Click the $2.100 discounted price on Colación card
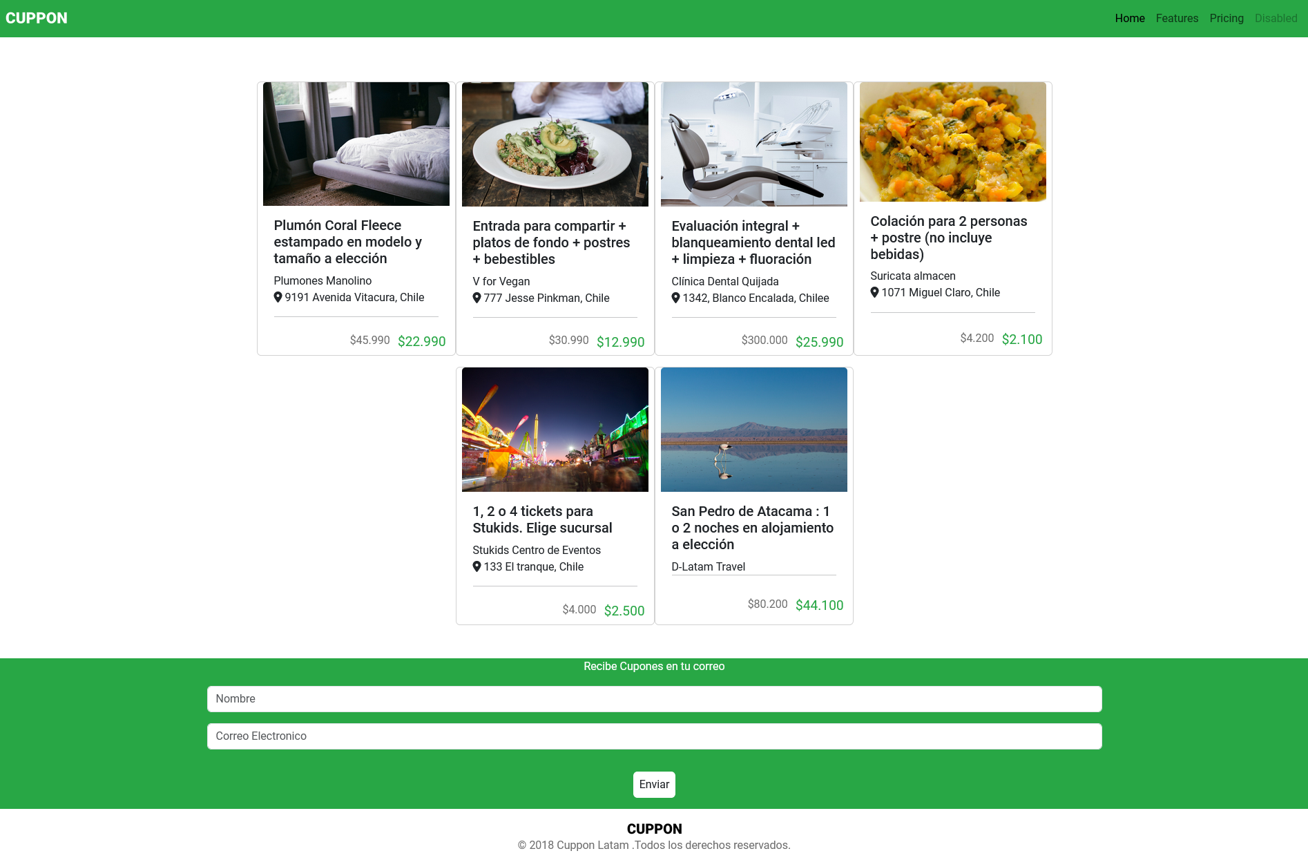Screen dimensions: 1308x860 coord(1022,339)
